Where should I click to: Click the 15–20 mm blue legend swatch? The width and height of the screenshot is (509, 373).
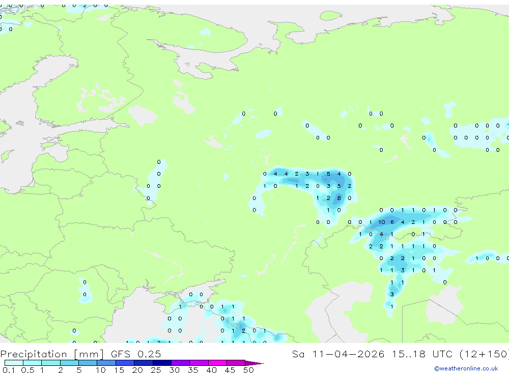click(x=125, y=363)
